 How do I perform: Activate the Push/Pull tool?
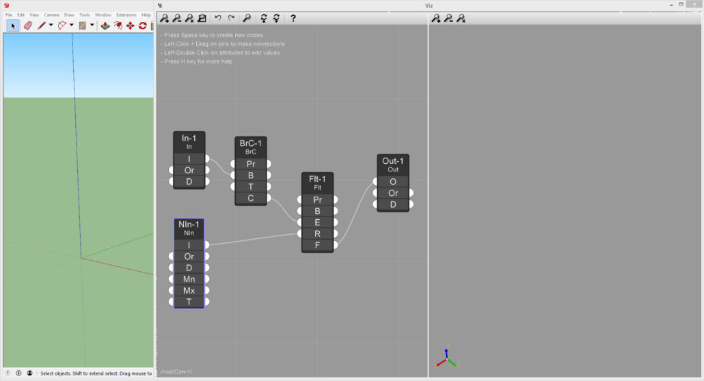pyautogui.click(x=105, y=26)
